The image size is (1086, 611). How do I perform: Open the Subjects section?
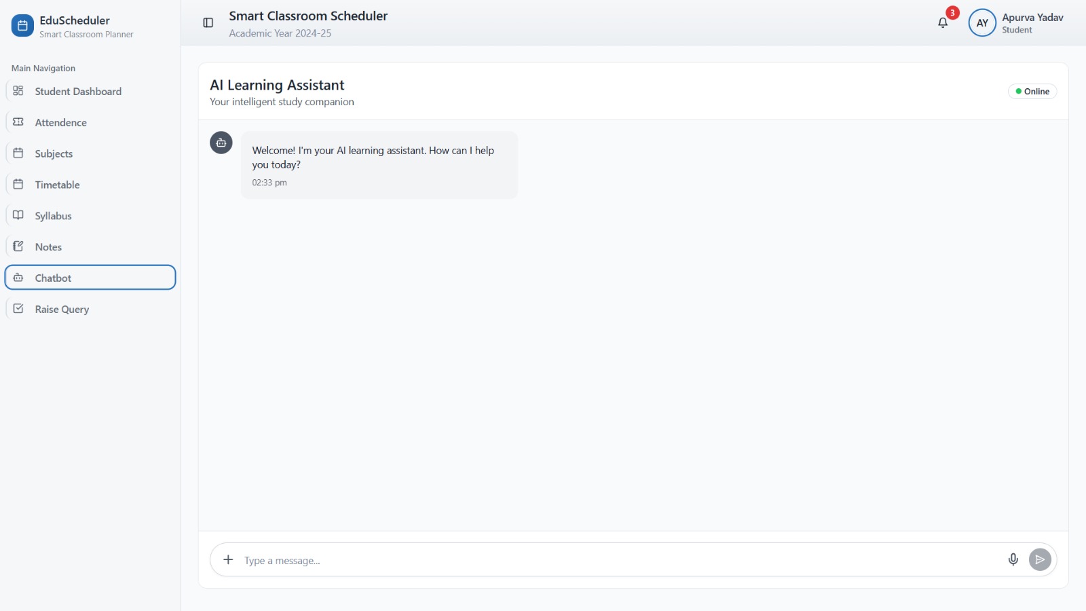[90, 153]
